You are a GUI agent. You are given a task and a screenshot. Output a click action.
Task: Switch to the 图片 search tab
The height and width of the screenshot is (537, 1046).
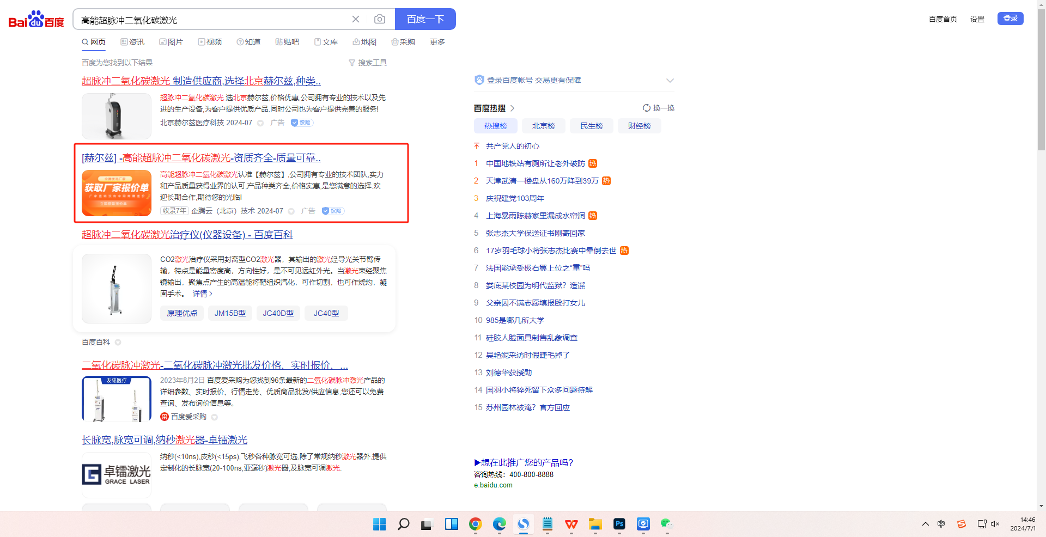coord(171,42)
